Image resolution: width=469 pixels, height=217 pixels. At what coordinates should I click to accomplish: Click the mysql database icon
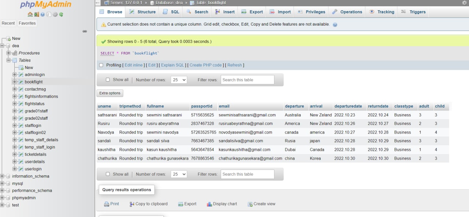(8, 183)
